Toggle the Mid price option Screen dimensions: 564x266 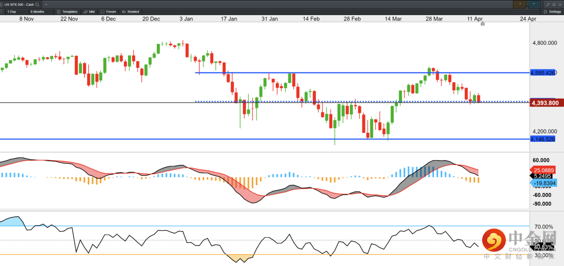(x=89, y=11)
